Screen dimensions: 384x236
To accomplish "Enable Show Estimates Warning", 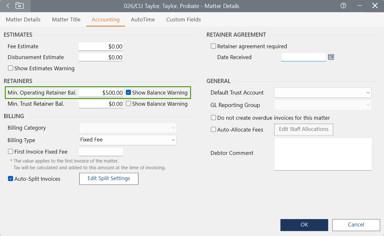I will click(10, 68).
